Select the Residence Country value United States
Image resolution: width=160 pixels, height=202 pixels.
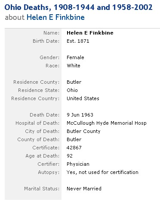point(83,98)
